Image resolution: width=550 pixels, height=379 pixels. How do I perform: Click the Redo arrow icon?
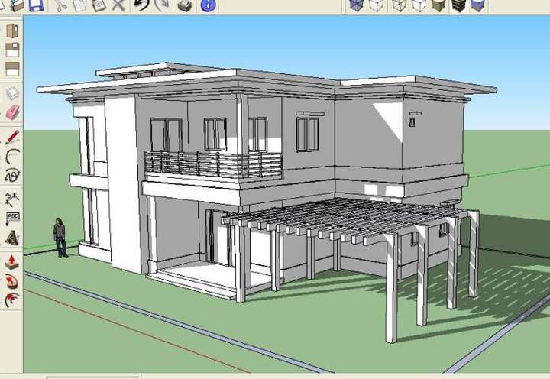162,5
